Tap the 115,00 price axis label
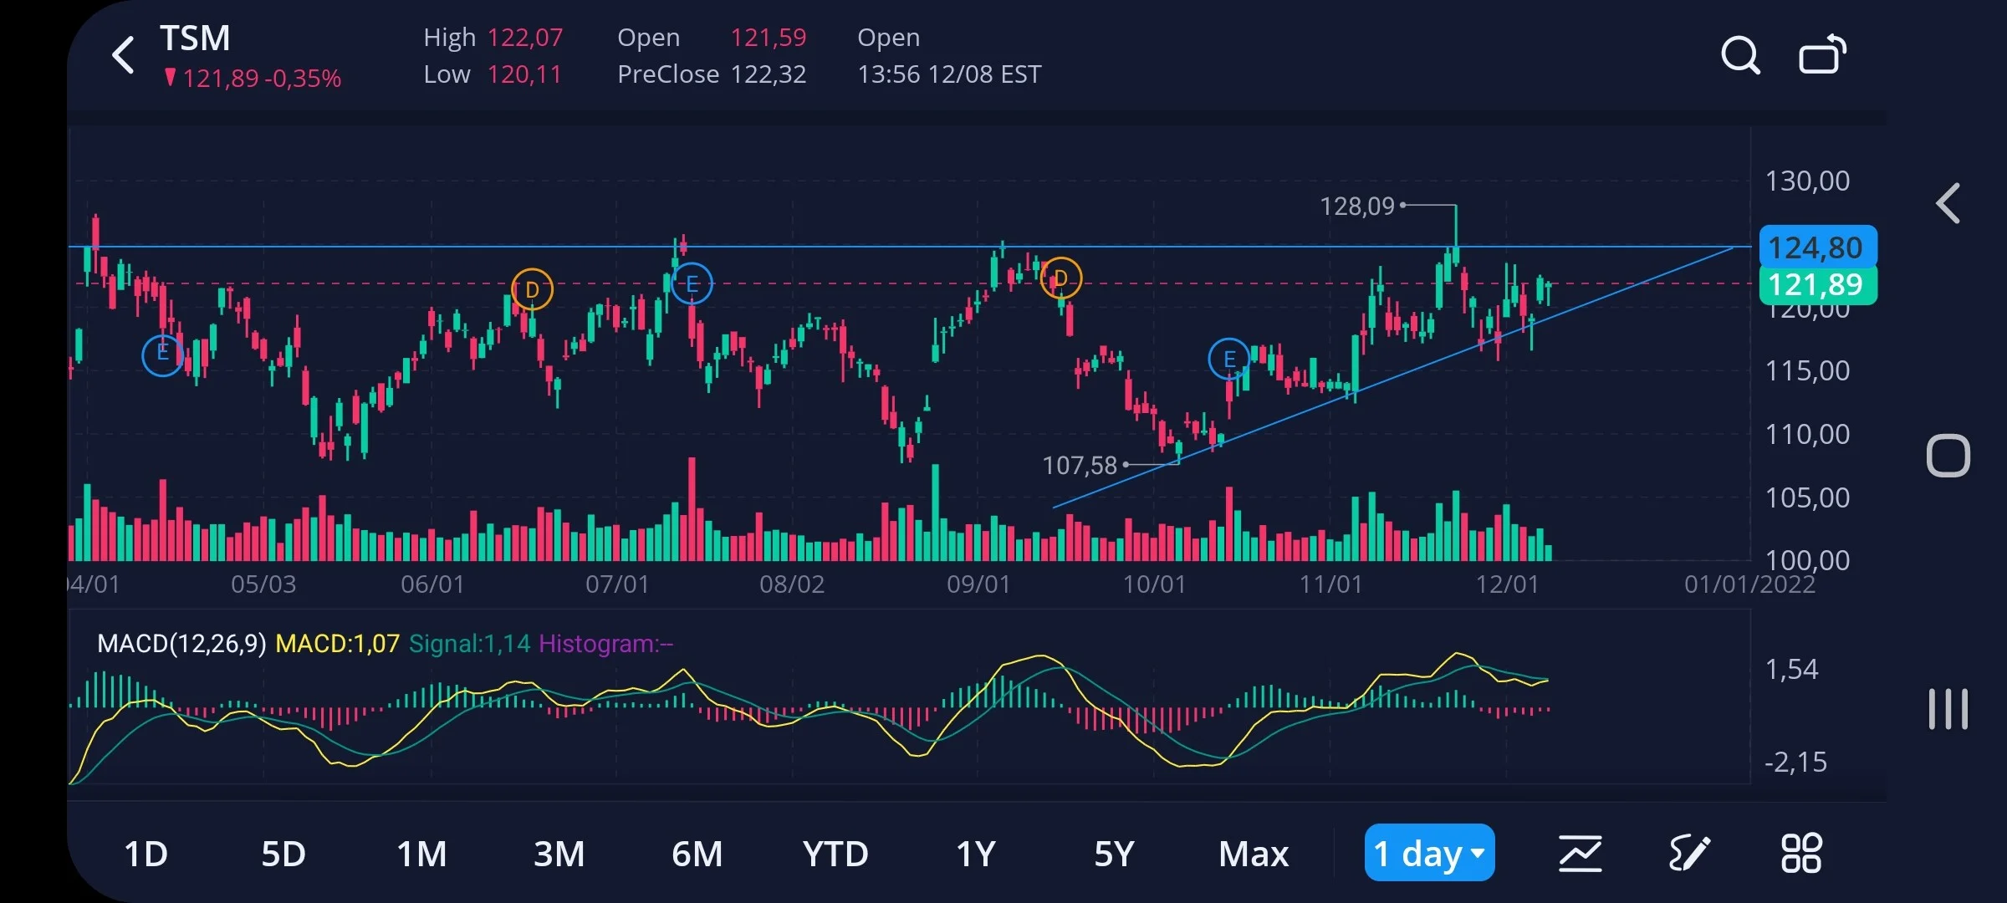 tap(1807, 371)
